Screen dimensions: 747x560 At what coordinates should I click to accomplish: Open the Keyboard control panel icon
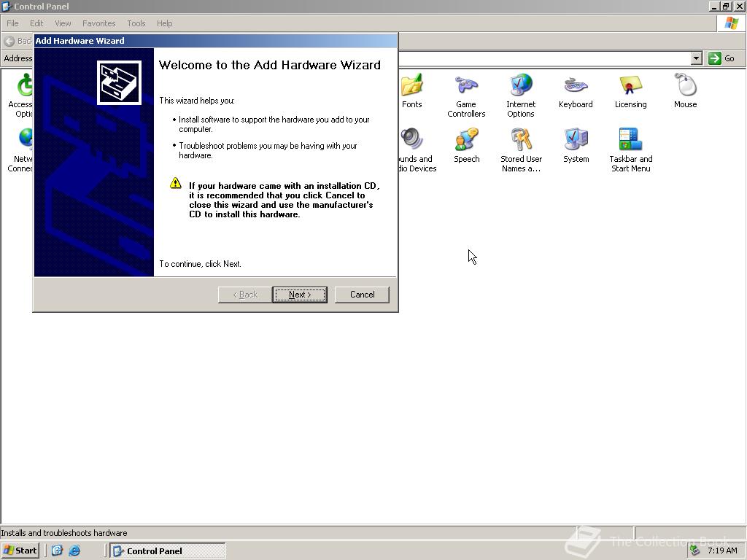tap(576, 86)
